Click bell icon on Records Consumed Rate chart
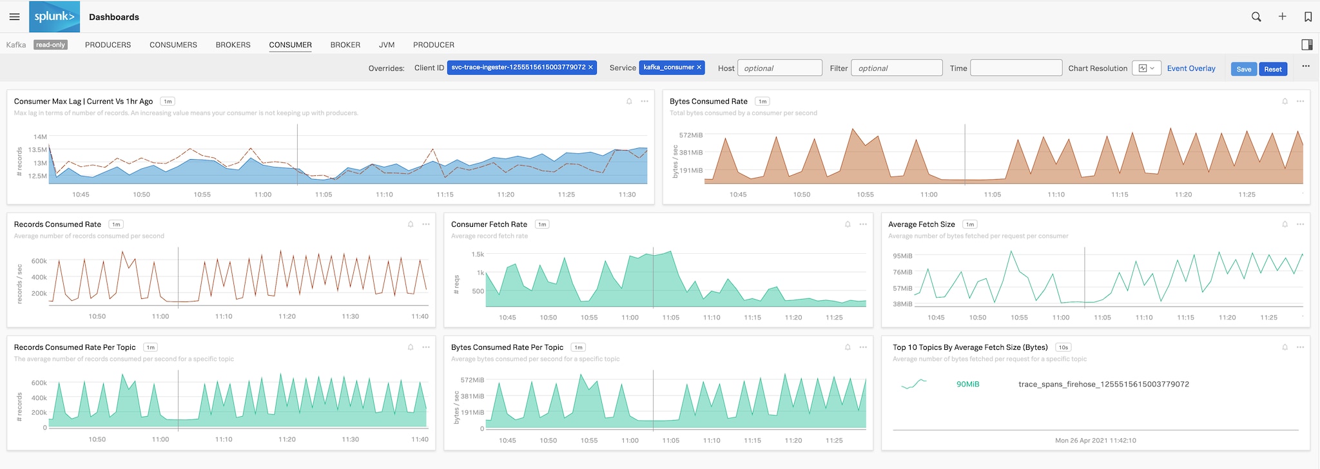The image size is (1320, 469). pos(411,224)
